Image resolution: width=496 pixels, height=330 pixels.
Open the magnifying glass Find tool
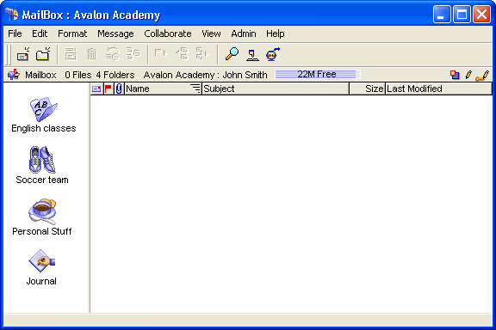click(232, 54)
